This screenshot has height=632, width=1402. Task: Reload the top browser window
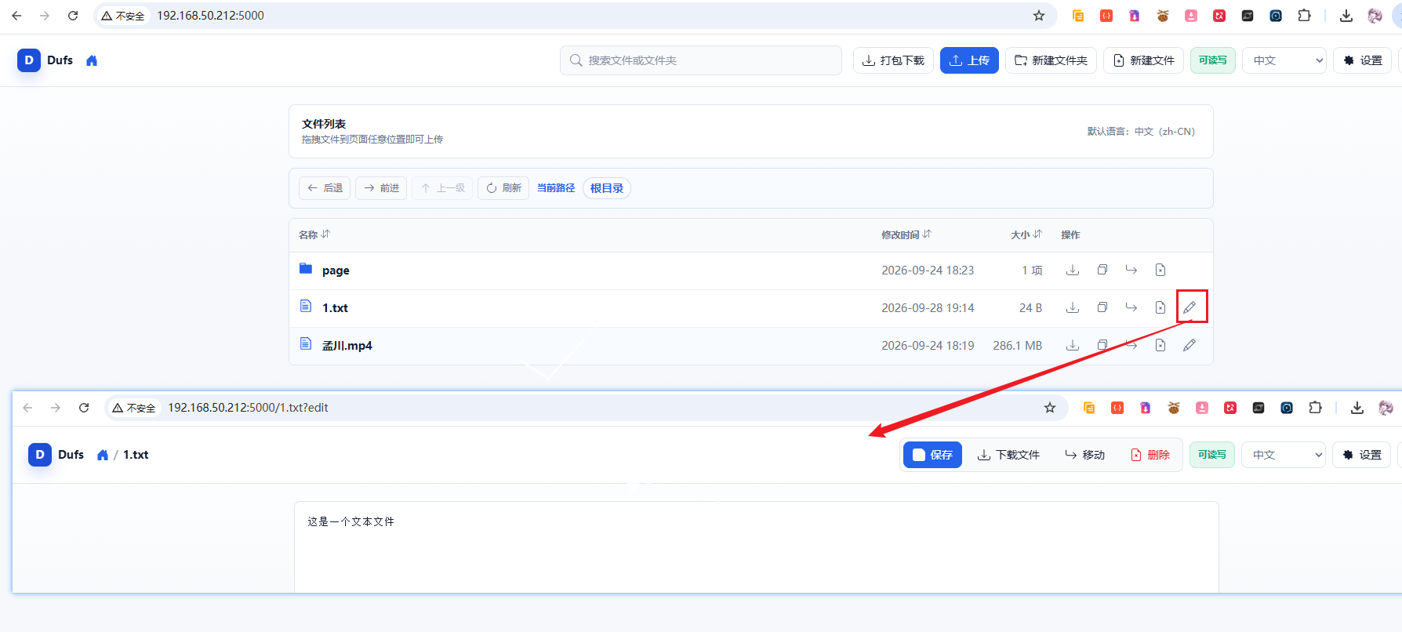coord(73,16)
